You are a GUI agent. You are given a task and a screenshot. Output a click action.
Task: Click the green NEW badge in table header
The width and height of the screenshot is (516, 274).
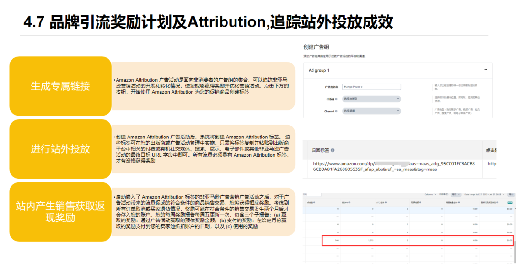coord(510,202)
